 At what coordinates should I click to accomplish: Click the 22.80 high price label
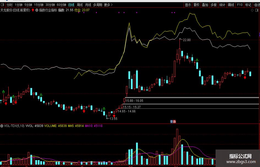(x=187, y=40)
